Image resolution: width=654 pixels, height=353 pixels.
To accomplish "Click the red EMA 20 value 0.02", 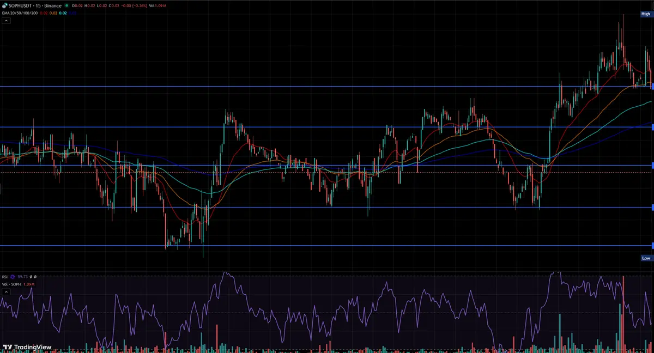I will (x=44, y=13).
